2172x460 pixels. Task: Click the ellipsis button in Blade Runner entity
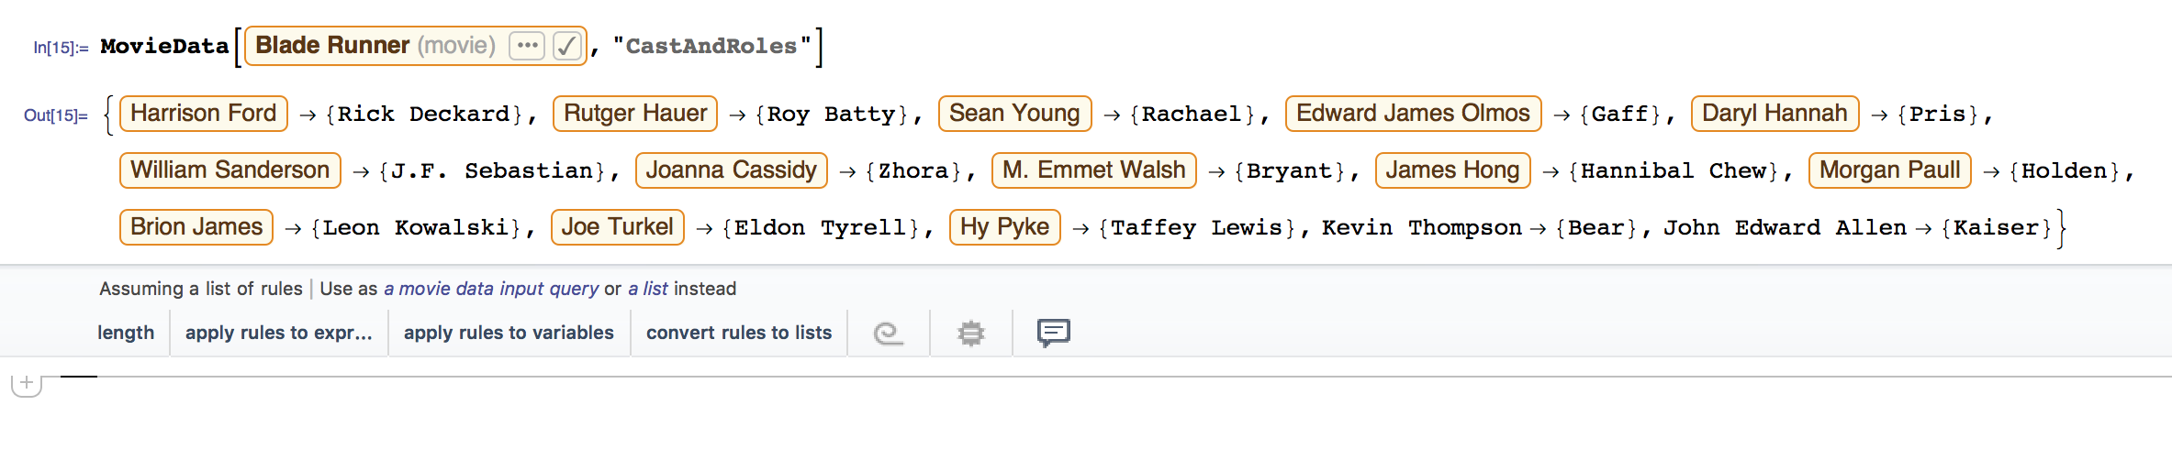click(x=527, y=45)
